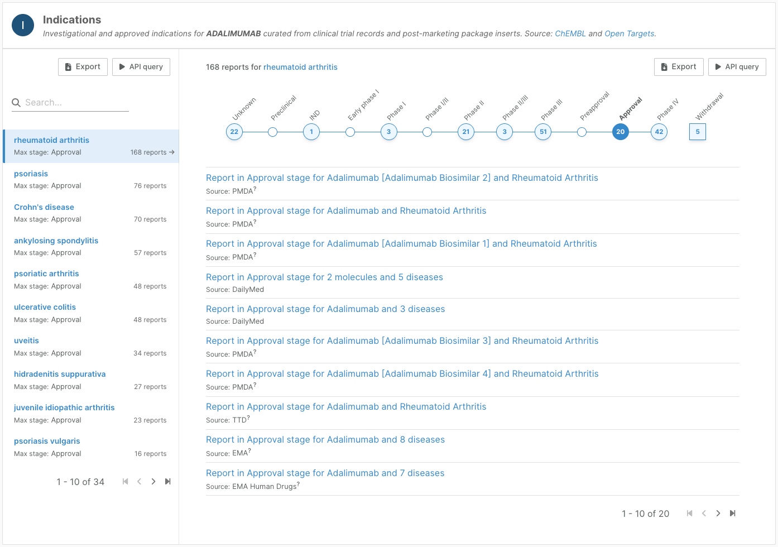Select Crohn's disease in the indications list
Image resolution: width=778 pixels, height=547 pixels.
click(x=44, y=207)
